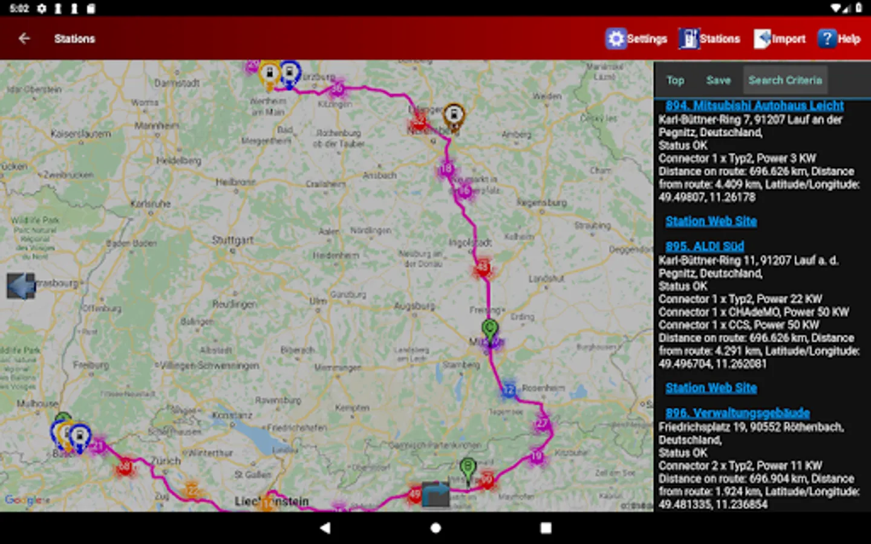Select the green waypoint C marker at Munich
Screen dimensions: 871x544
point(490,331)
